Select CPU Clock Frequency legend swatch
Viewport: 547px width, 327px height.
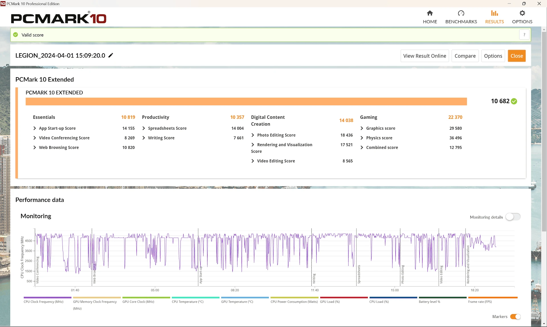[x=47, y=297]
